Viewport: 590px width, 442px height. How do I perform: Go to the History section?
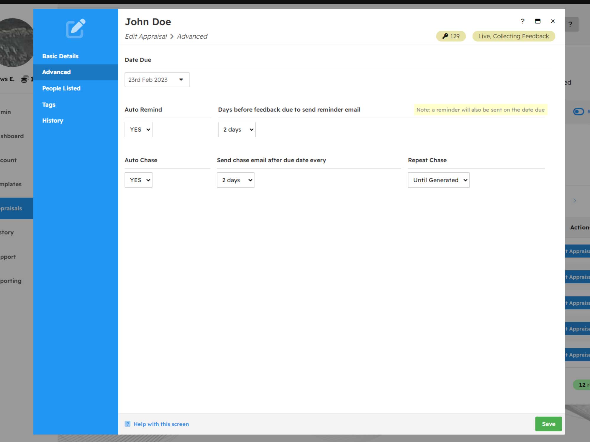(x=53, y=121)
